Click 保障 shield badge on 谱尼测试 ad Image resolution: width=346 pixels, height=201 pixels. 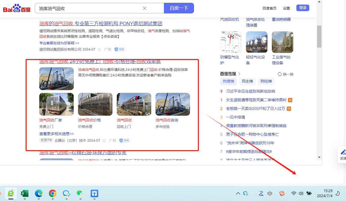pos(120,49)
